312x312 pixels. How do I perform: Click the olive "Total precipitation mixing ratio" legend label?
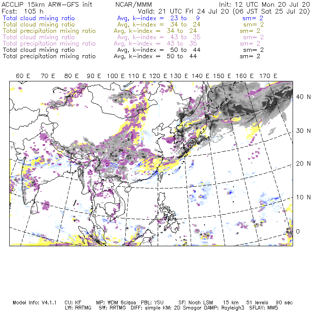click(49, 31)
